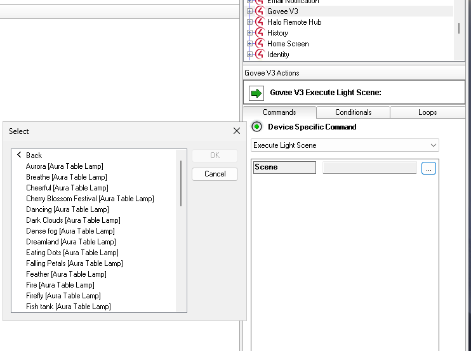Click the green arrow action icon

pos(256,93)
